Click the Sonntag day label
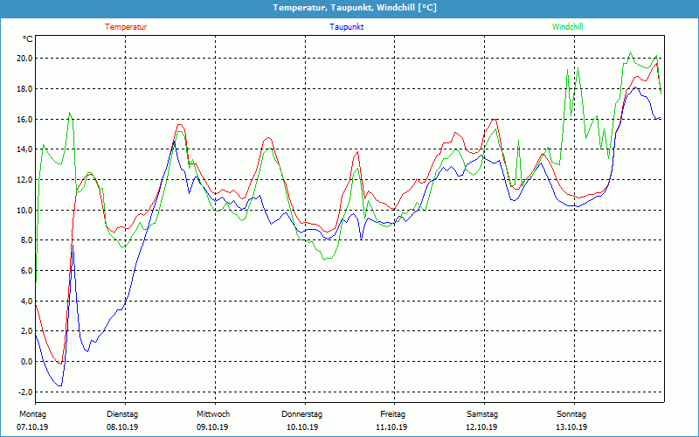Viewport: 699px width, 437px height. click(571, 414)
